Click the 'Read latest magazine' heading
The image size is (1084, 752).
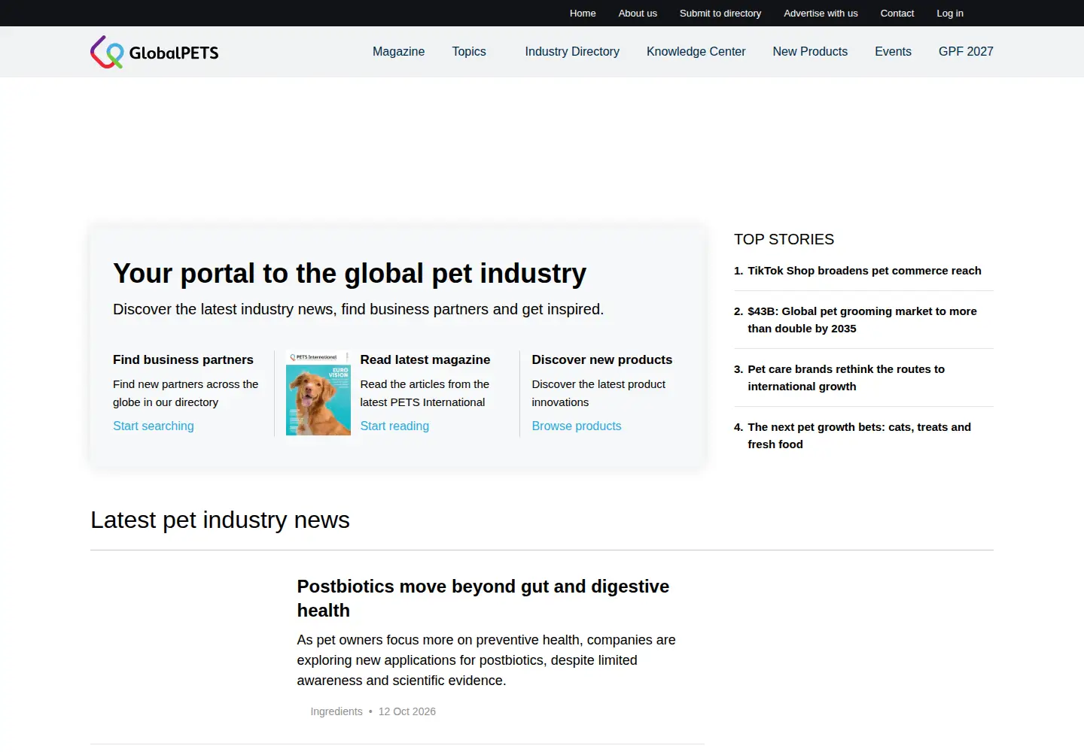(425, 360)
